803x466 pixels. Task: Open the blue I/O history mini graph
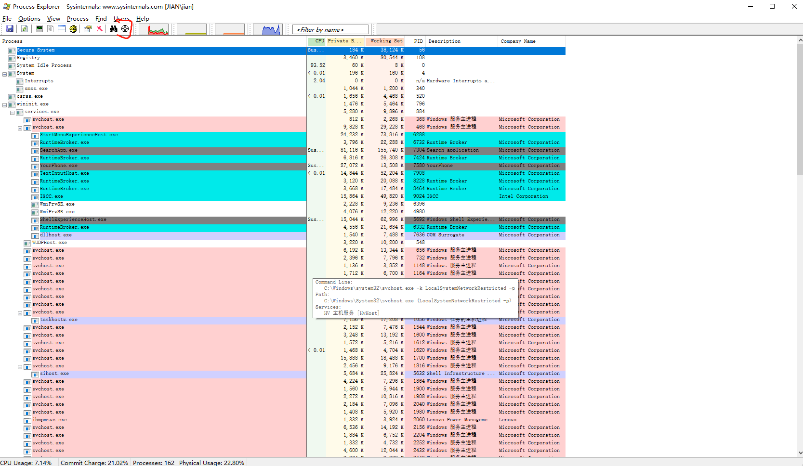(267, 29)
